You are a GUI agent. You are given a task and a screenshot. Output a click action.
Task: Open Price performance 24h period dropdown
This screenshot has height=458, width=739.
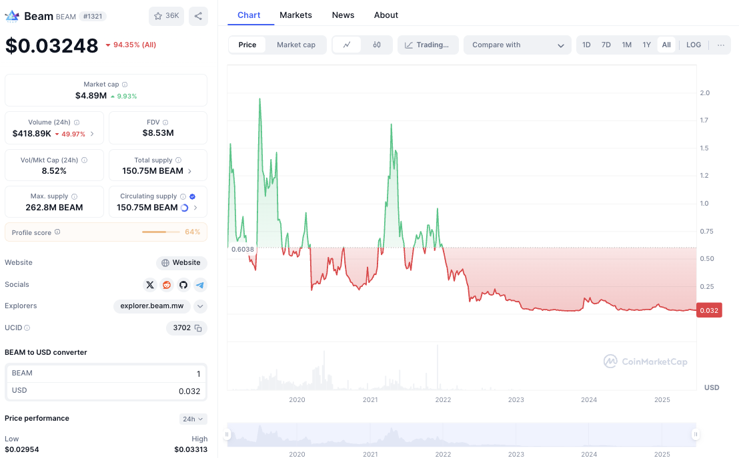click(x=193, y=419)
